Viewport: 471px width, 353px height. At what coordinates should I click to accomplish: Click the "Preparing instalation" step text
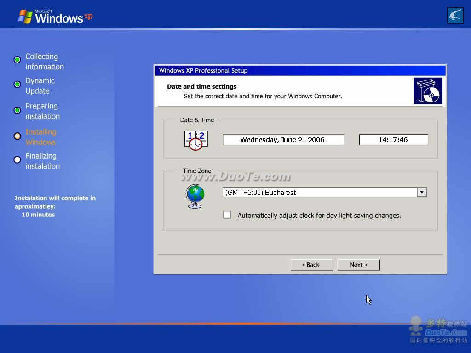(x=42, y=111)
